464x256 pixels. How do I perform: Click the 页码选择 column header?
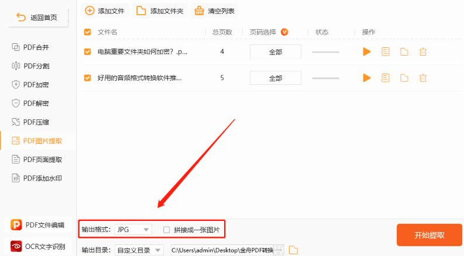263,32
